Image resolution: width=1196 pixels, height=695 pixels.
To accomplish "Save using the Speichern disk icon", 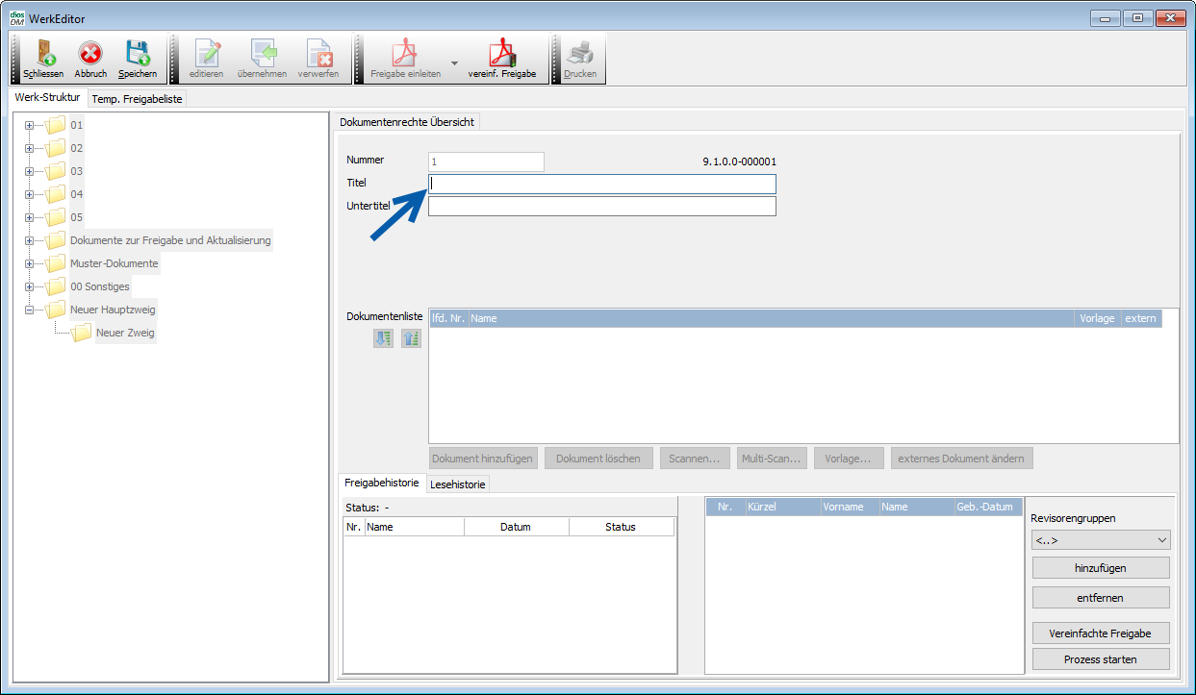I will 138,54.
